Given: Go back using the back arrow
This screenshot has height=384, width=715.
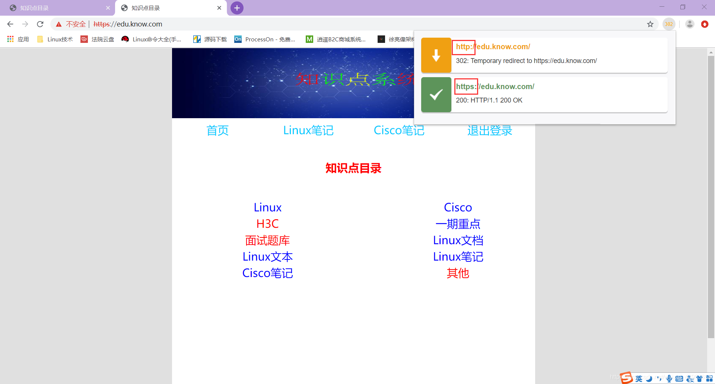Looking at the screenshot, I should point(10,24).
